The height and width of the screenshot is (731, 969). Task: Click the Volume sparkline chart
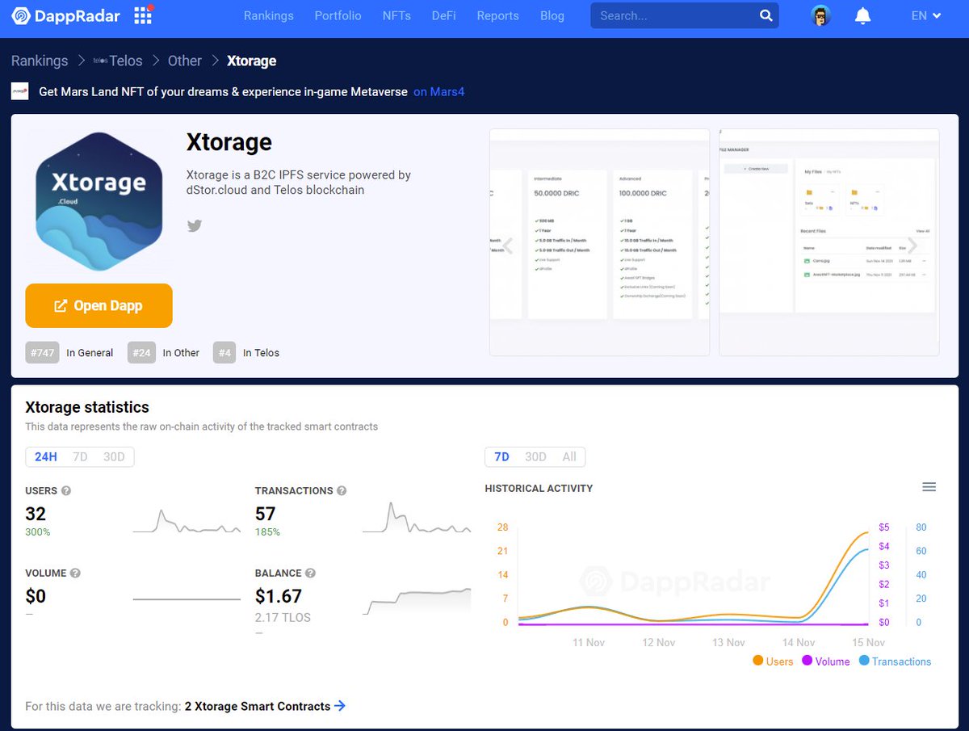click(187, 599)
